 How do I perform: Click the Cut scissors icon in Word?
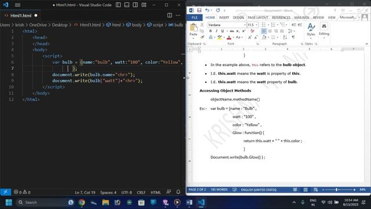202,25
